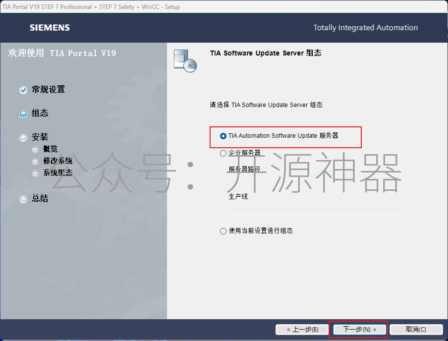The height and width of the screenshot is (341, 448).
Task: Click the blue step icon beside sidebar 组态
Action: [x=23, y=114]
